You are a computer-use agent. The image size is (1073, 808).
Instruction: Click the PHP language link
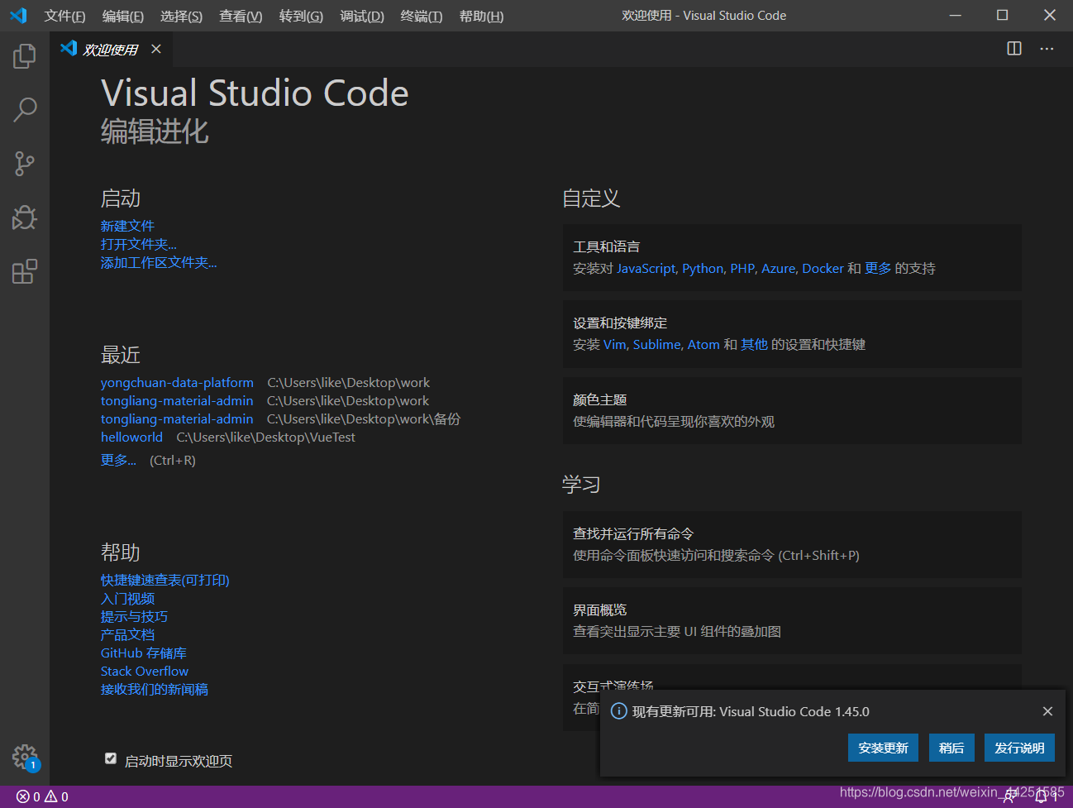(x=742, y=268)
